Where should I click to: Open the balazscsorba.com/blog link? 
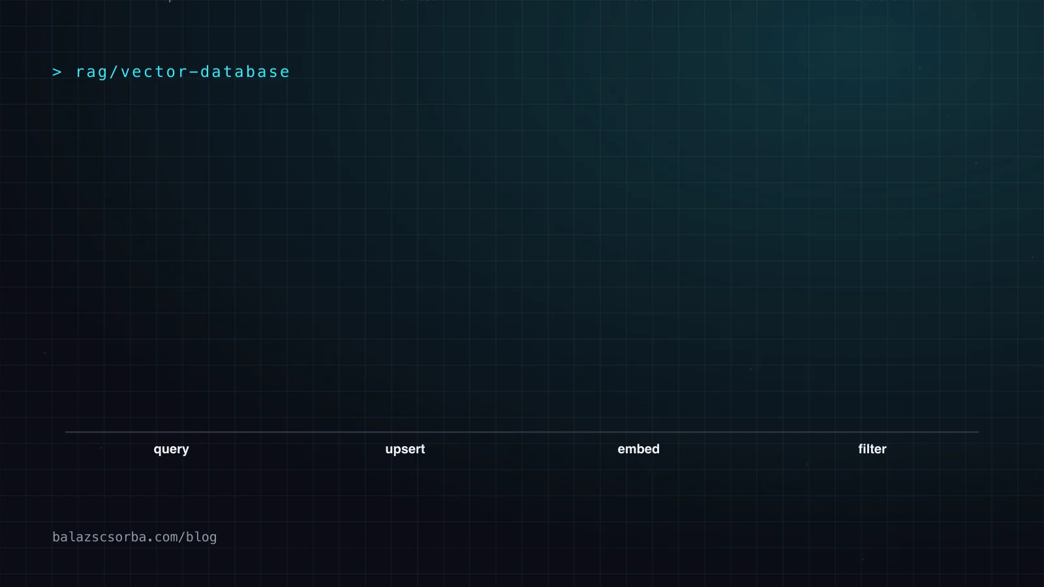(134, 537)
